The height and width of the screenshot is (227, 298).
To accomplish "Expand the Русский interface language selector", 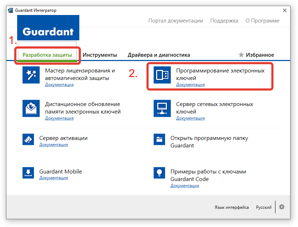I will [x=263, y=207].
